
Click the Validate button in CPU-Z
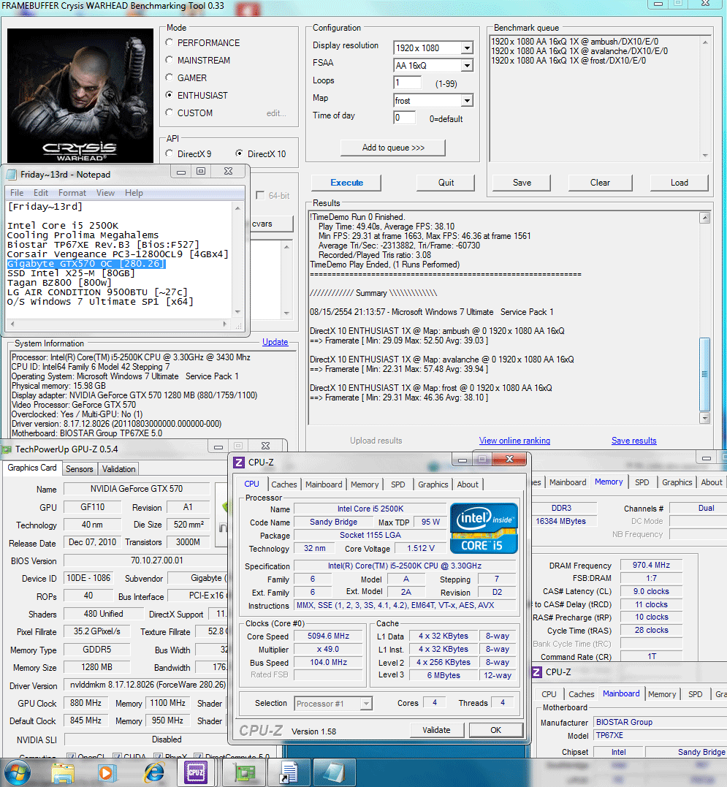[x=436, y=730]
